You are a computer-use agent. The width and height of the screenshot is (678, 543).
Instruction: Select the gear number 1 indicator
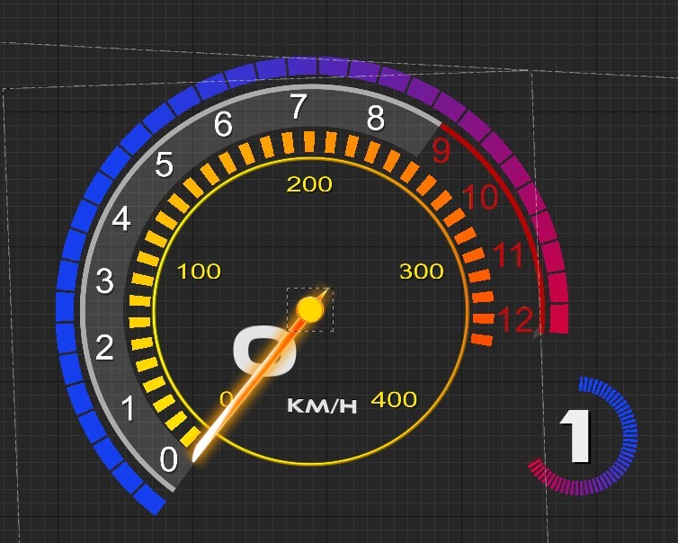(x=576, y=436)
